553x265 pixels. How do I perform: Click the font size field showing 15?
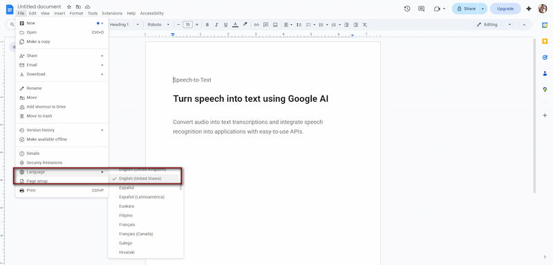click(x=187, y=25)
